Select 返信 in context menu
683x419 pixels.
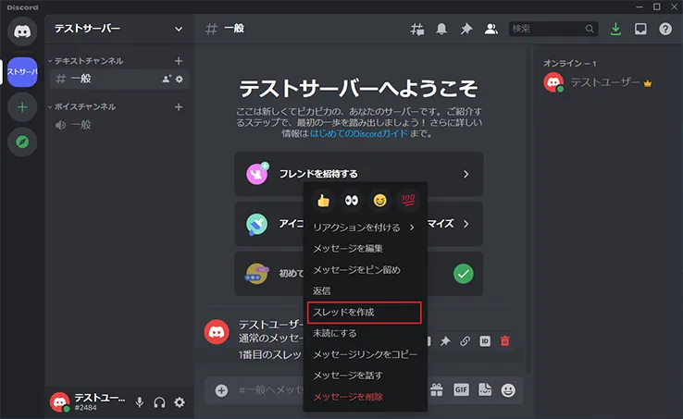point(365,290)
